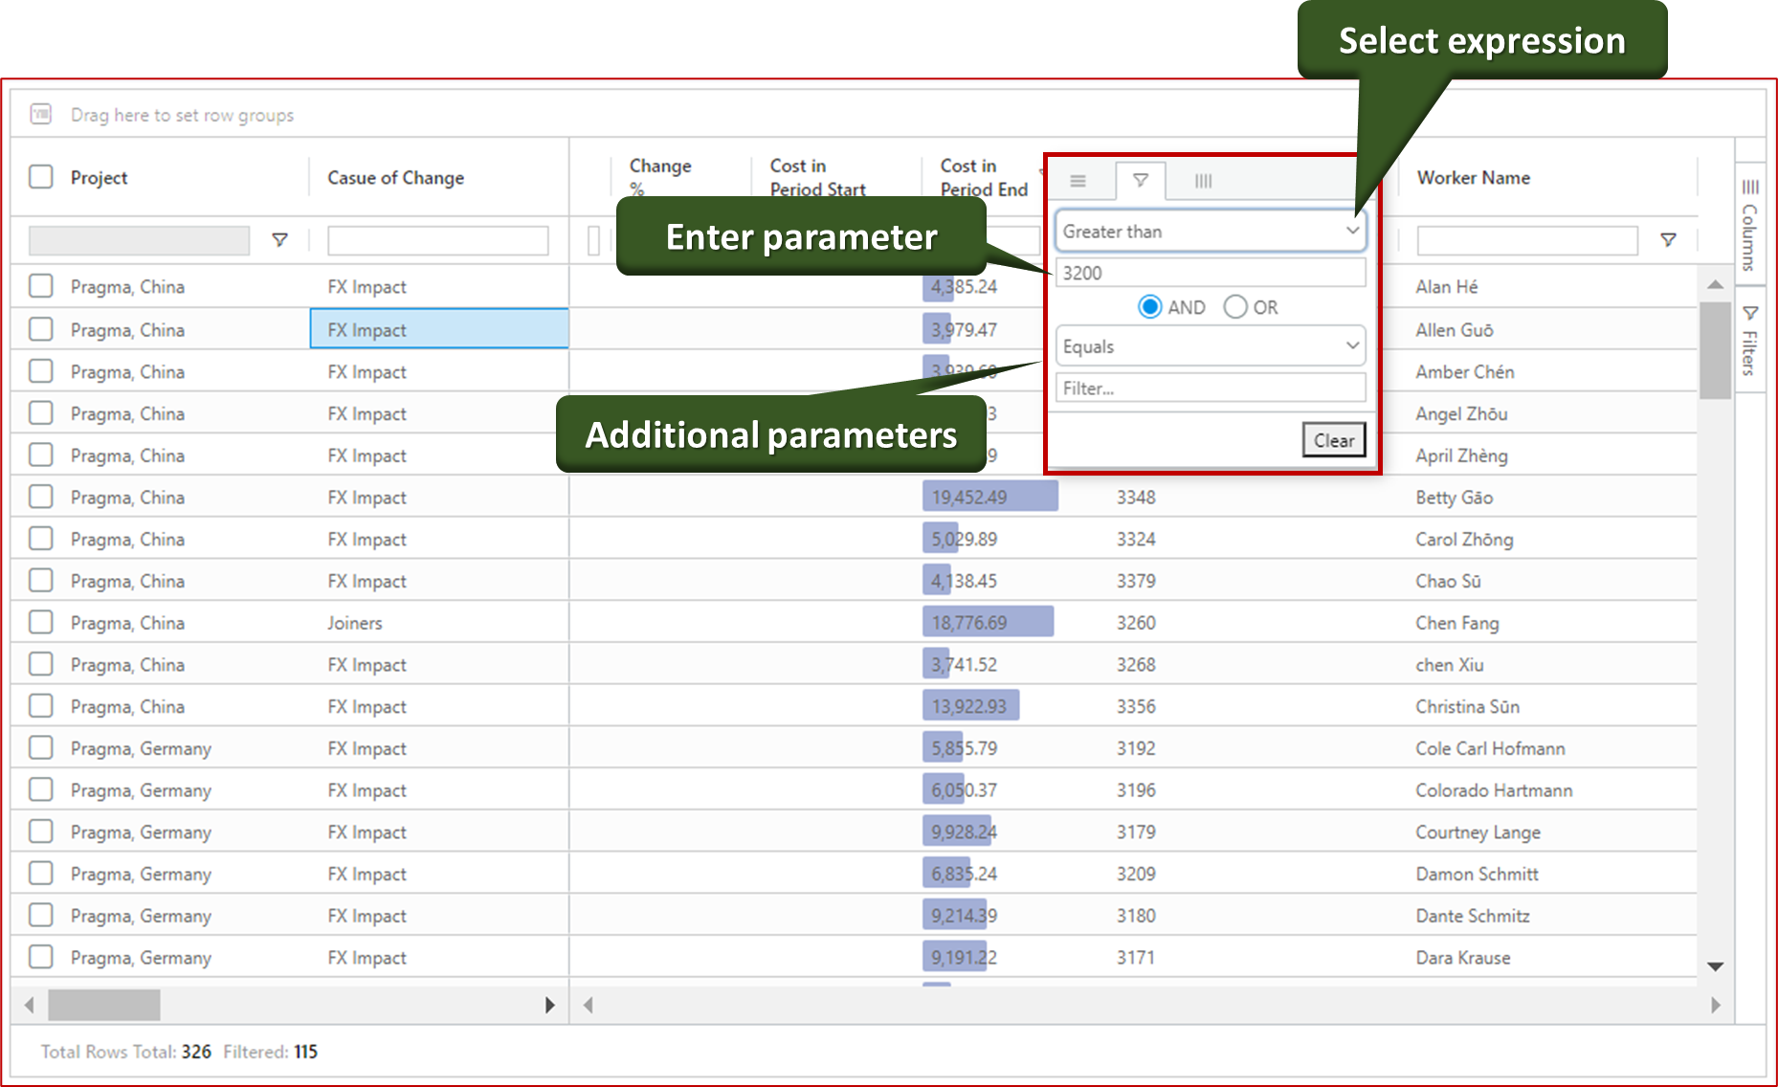Screen dimensions: 1778x1087
Task: Click the row groups icon
Action: [x=40, y=115]
